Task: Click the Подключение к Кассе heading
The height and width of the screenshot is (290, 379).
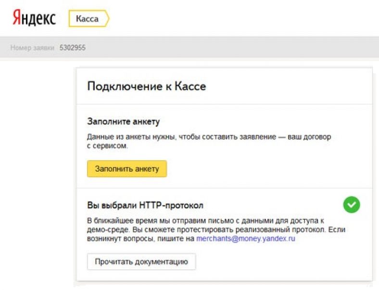Action: click(147, 86)
